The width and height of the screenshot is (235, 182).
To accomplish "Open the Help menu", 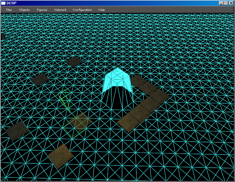I will pos(102,10).
